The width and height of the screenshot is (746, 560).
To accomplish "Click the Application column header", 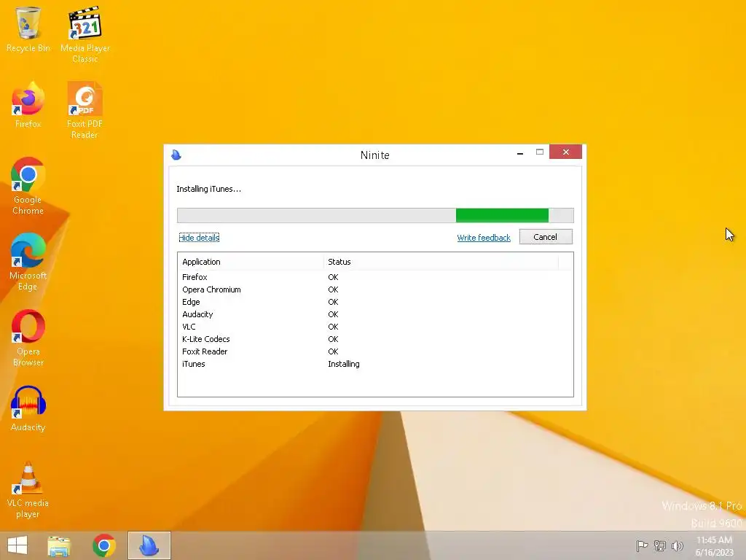I will pos(251,262).
